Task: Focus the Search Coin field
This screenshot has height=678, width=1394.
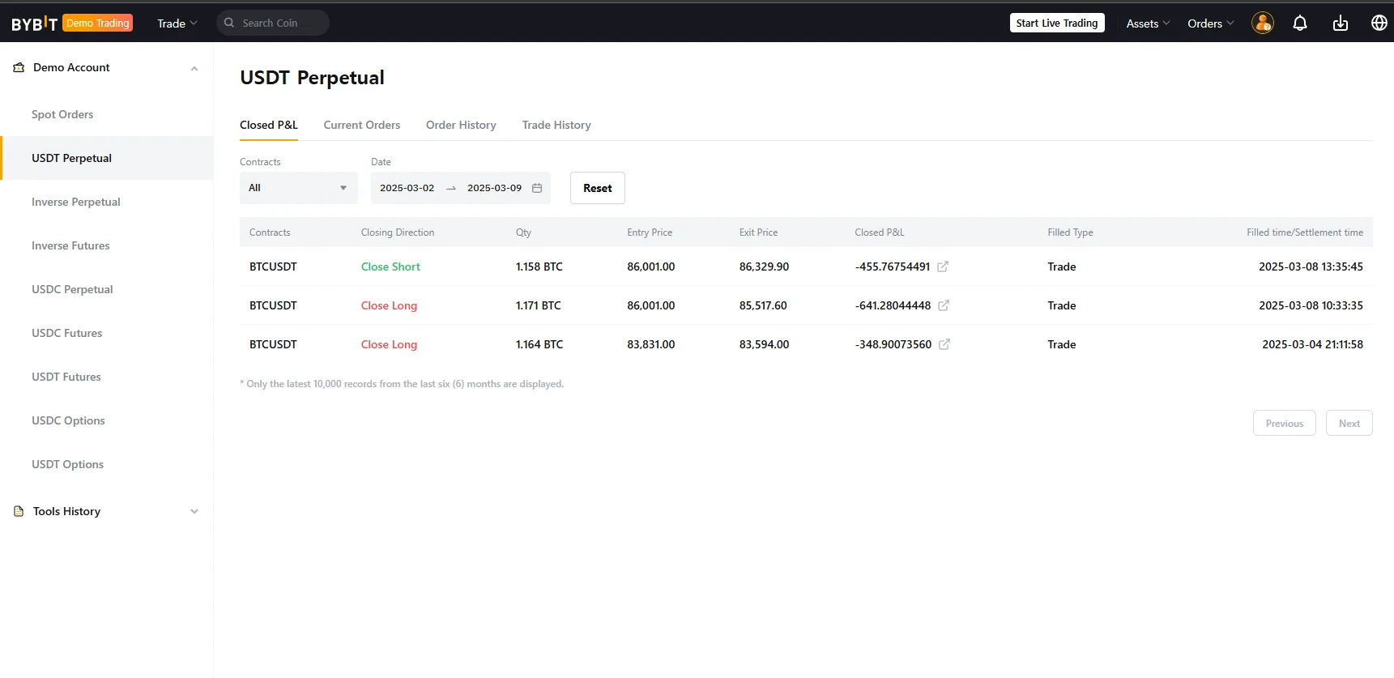Action: tap(273, 23)
